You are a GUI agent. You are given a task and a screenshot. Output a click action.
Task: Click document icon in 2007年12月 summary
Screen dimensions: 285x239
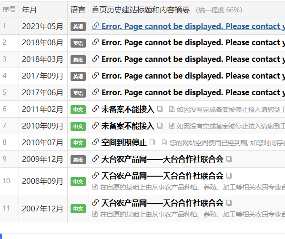(95, 214)
